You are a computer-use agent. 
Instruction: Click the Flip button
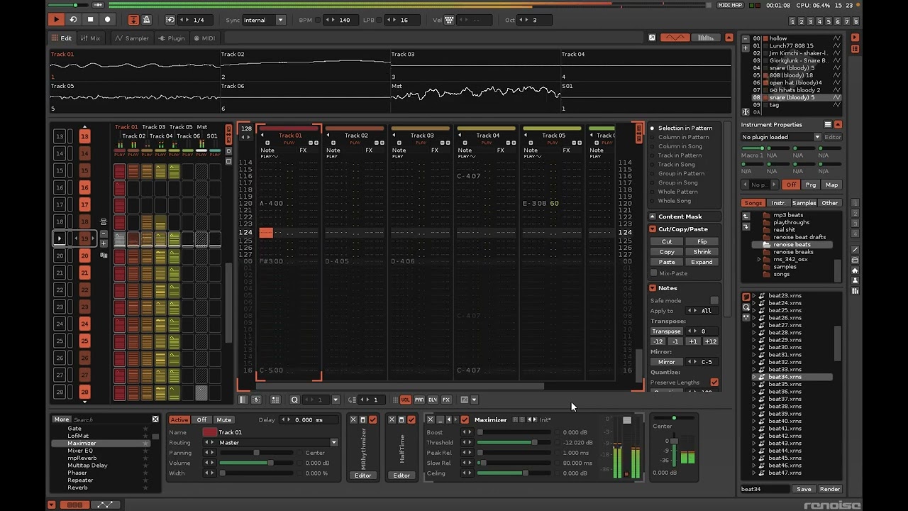(x=702, y=241)
